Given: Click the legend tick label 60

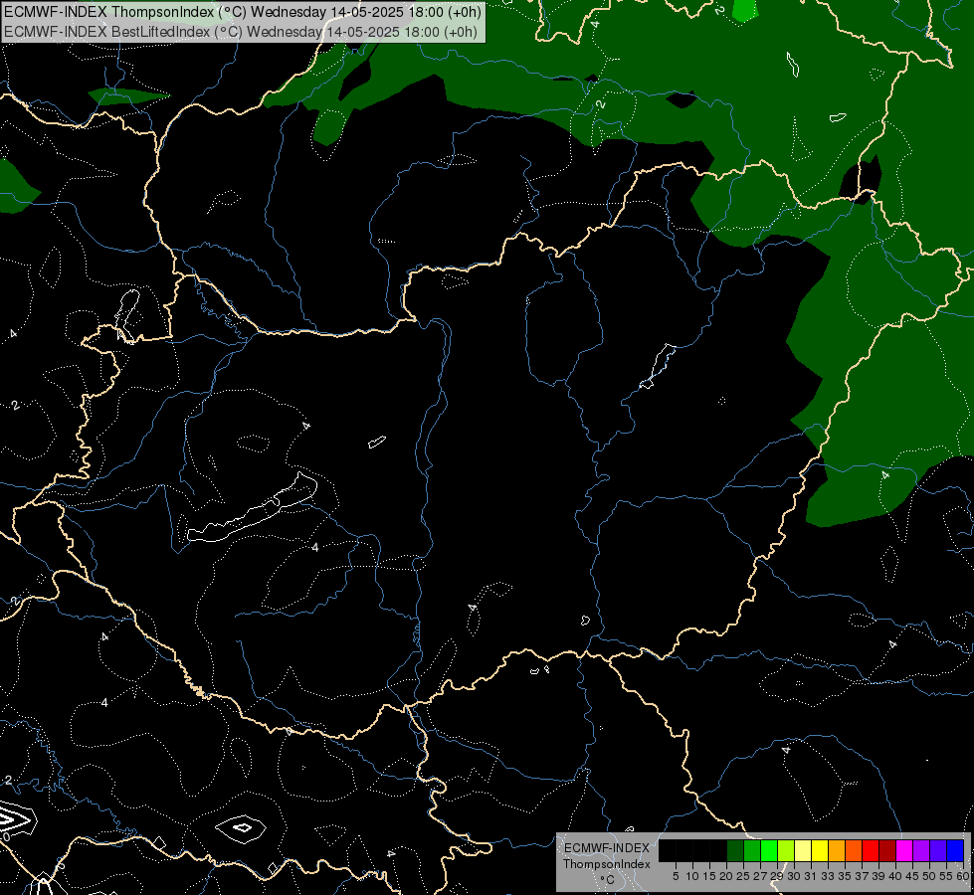Looking at the screenshot, I should click(963, 876).
